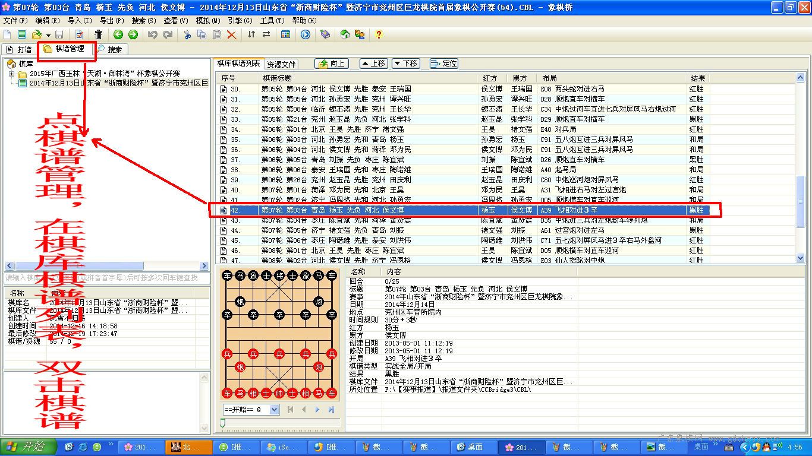
Task: Click the green back arrow icon
Action: point(118,34)
